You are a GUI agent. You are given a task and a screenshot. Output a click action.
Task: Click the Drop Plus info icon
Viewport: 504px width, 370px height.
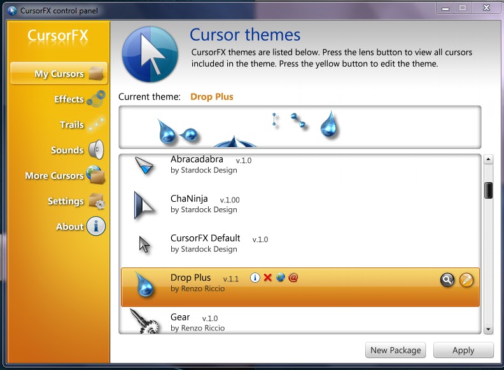click(x=255, y=277)
